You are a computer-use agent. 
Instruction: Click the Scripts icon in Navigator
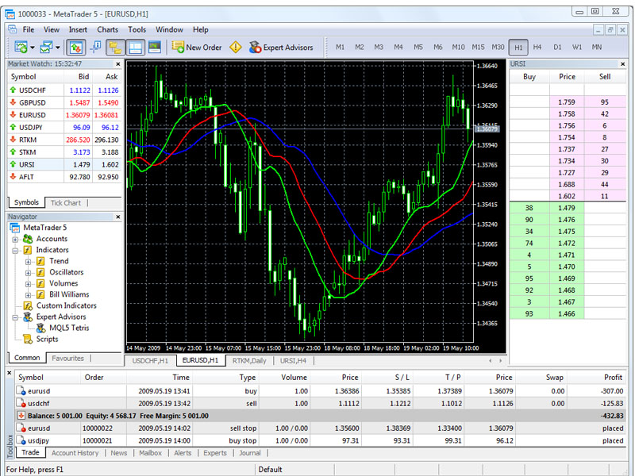tap(28, 340)
